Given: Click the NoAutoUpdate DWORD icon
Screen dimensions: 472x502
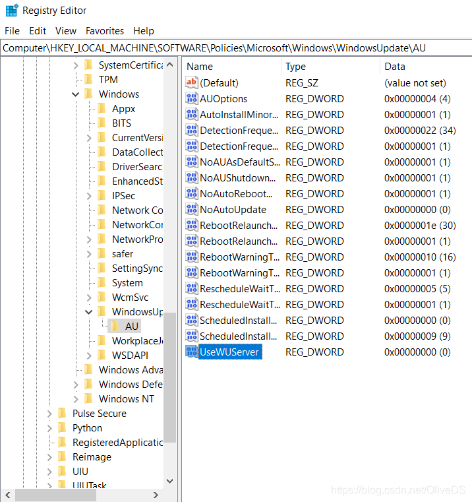Looking at the screenshot, I should pos(191,209).
